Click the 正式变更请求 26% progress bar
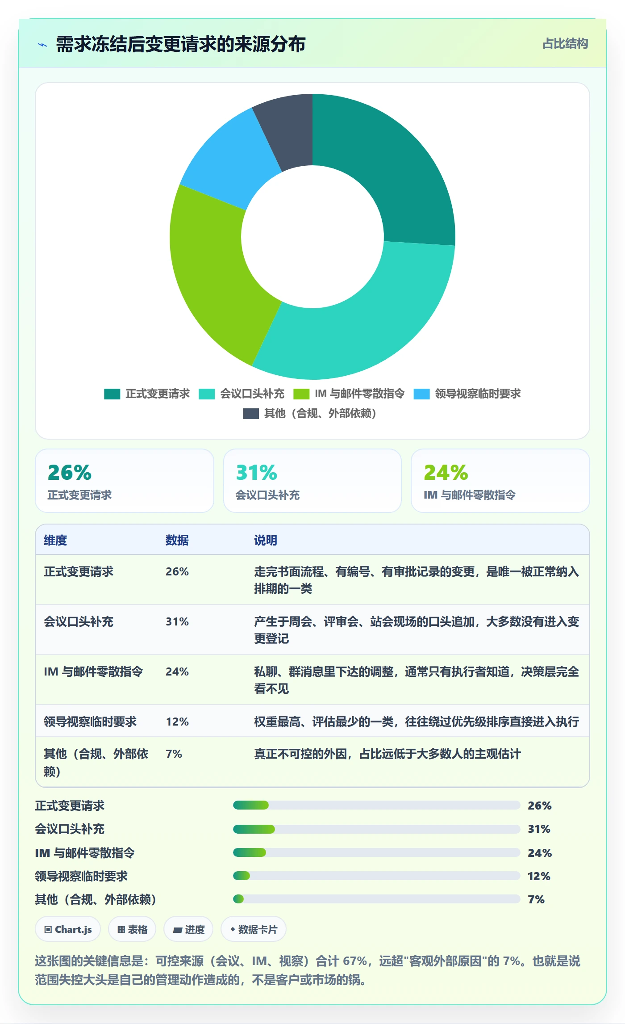Screen dimensions: 625x1024 (x=376, y=805)
